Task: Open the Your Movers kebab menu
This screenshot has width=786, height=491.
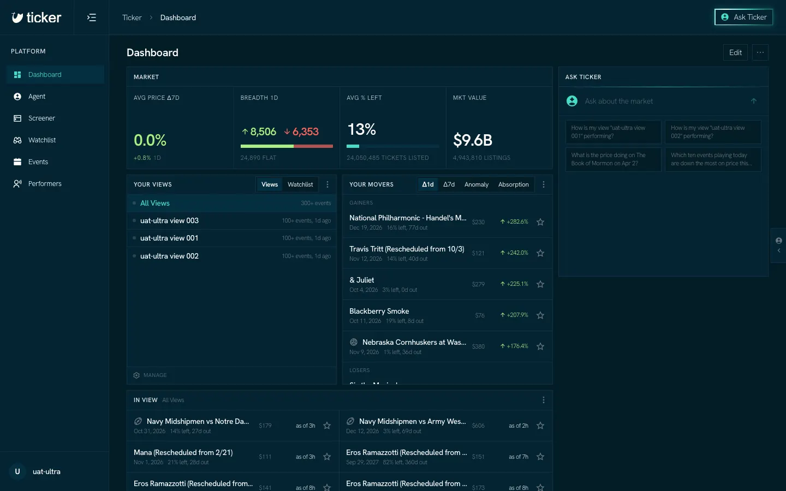Action: [544, 184]
